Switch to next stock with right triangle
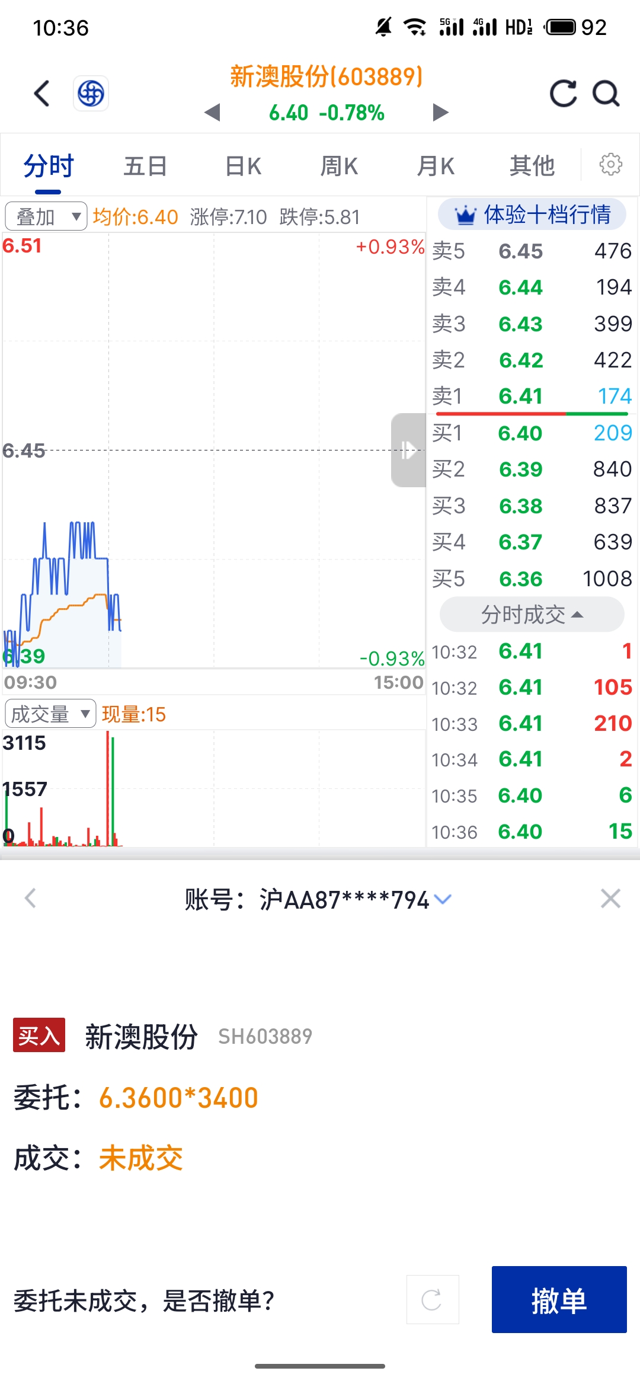 (440, 112)
